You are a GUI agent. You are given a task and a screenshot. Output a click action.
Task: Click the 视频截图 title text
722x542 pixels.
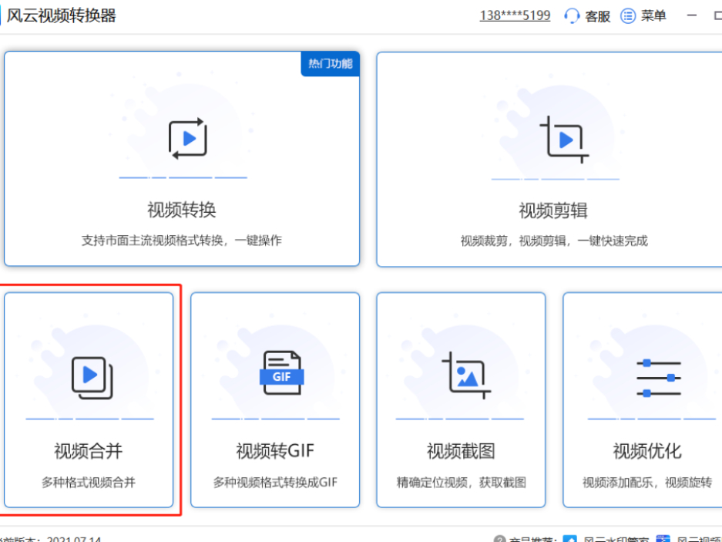pyautogui.click(x=461, y=451)
